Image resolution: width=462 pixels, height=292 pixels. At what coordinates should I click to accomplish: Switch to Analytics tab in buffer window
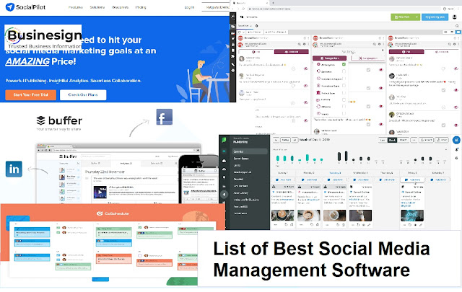coord(126,163)
